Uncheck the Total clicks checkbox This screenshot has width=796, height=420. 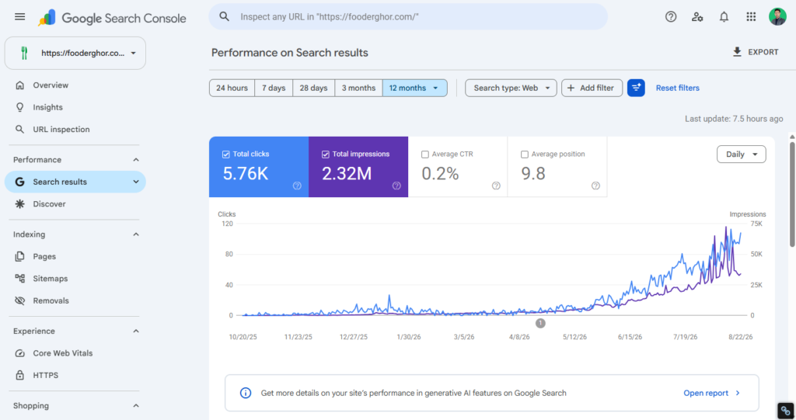[226, 154]
